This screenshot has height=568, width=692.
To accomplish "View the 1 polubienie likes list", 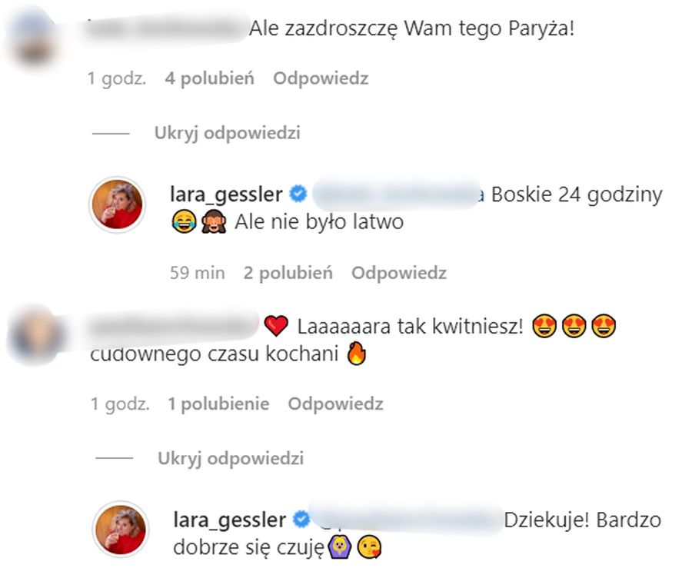I will (218, 404).
